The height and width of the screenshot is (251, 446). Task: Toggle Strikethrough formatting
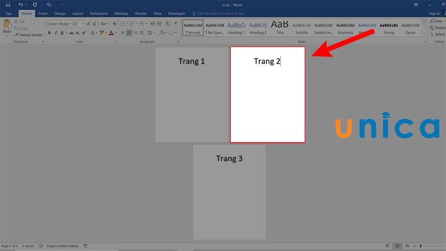point(71,33)
